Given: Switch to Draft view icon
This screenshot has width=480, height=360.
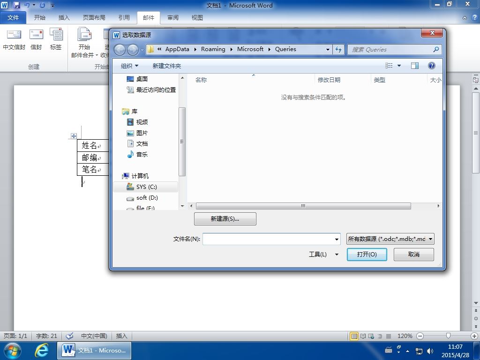Looking at the screenshot, I should point(389,336).
